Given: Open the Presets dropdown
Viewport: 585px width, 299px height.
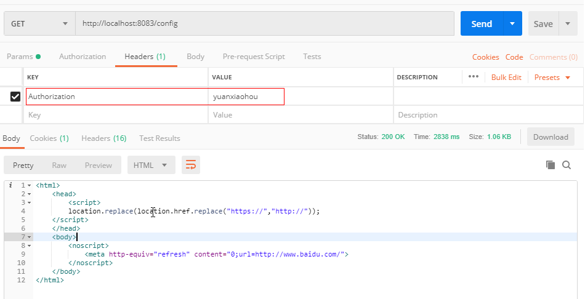Looking at the screenshot, I should coord(552,77).
